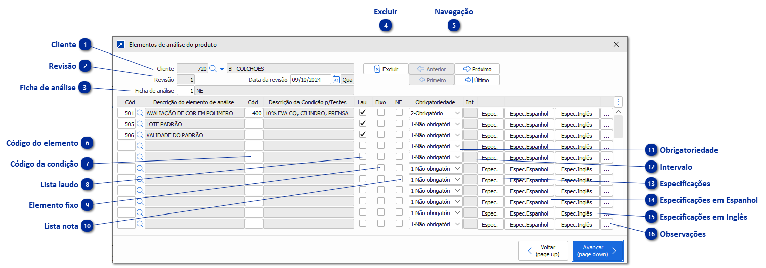
Task: Click the VALIDADE DO PADRÃO description cell
Action: pyautogui.click(x=194, y=135)
